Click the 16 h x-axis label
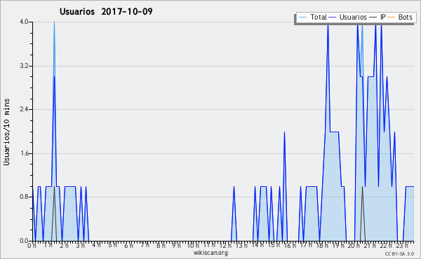This screenshot has height=259, width=421. pos(290,245)
